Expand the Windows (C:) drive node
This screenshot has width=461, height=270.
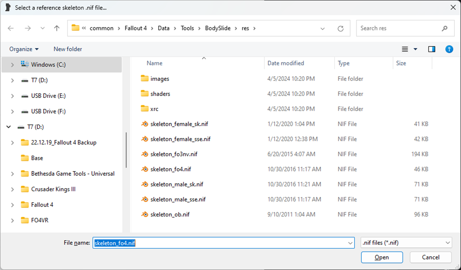(x=13, y=65)
